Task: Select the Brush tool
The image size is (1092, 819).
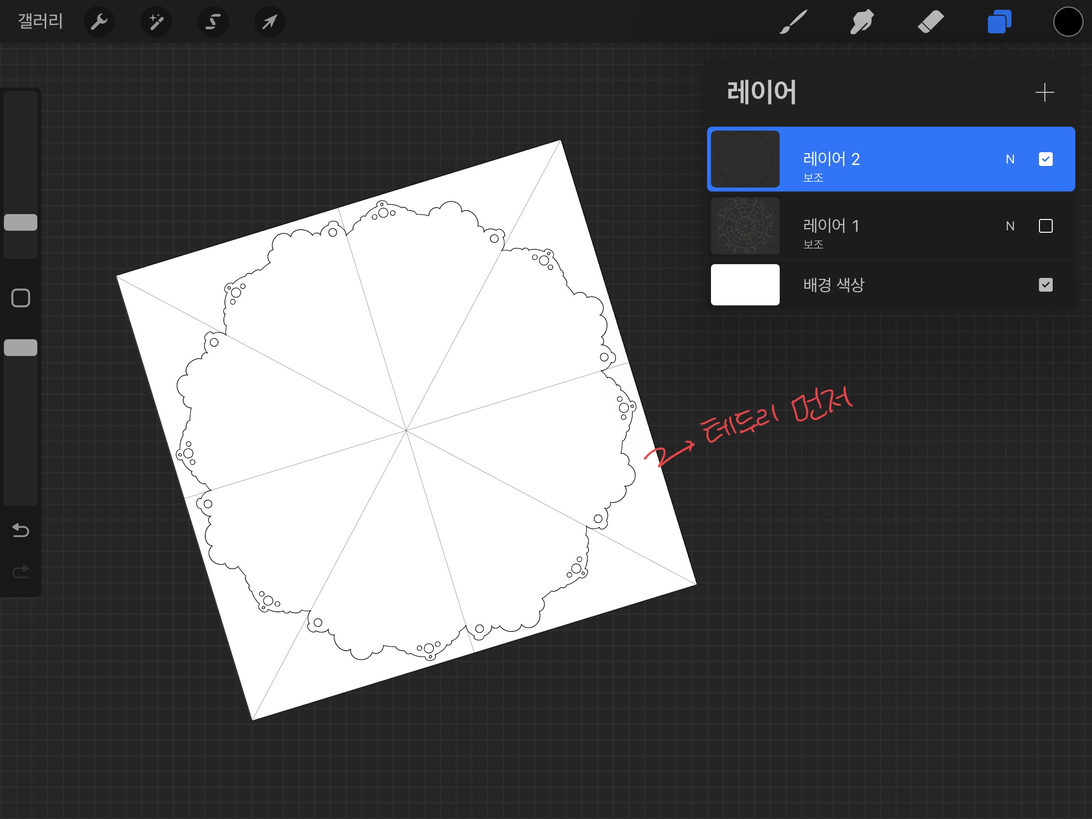Action: (x=793, y=22)
